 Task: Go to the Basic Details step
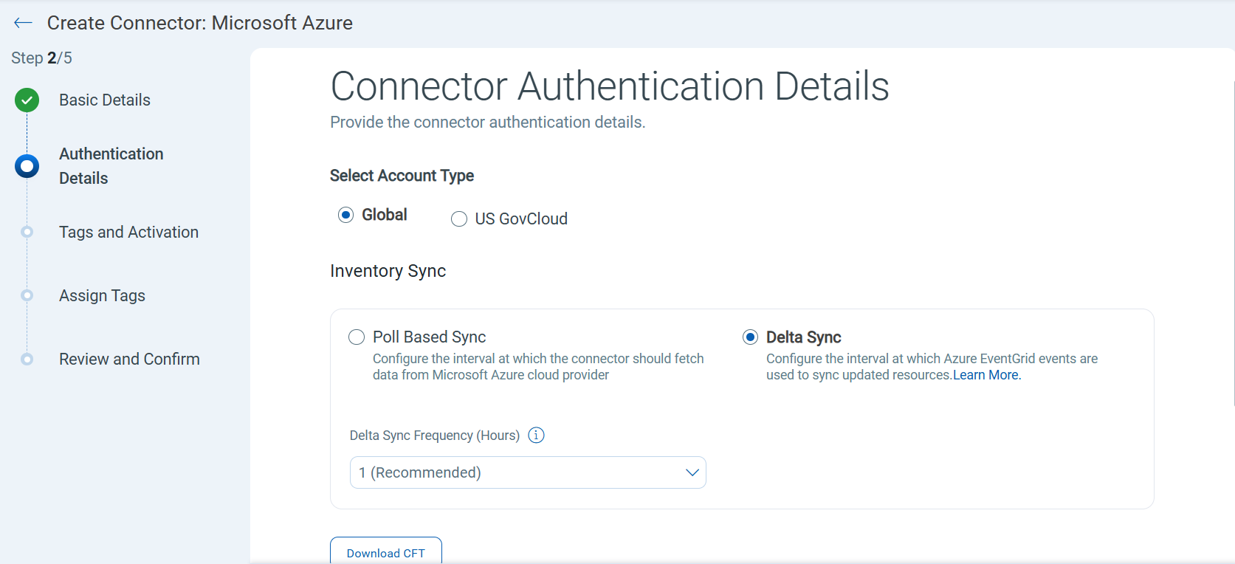click(x=105, y=100)
